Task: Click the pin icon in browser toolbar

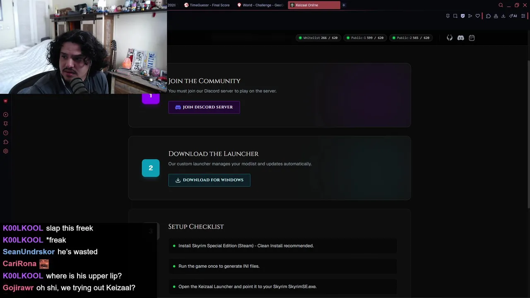Action: coord(448,16)
